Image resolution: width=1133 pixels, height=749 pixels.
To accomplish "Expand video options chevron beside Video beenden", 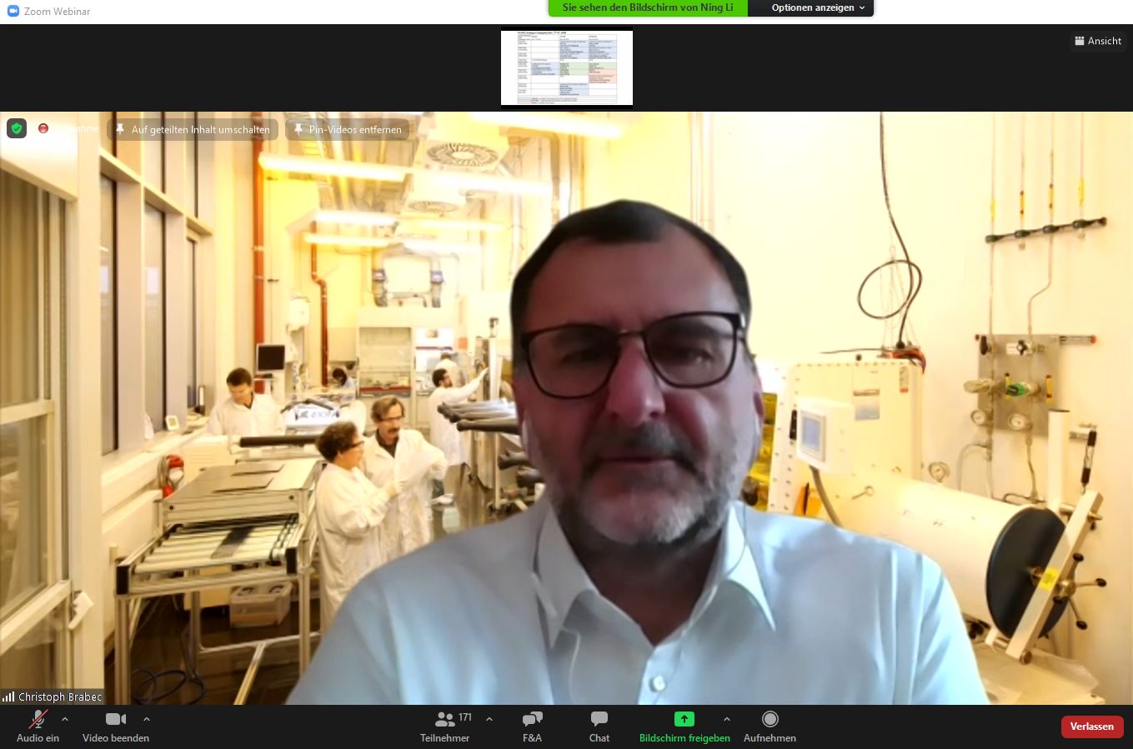I will pyautogui.click(x=147, y=719).
